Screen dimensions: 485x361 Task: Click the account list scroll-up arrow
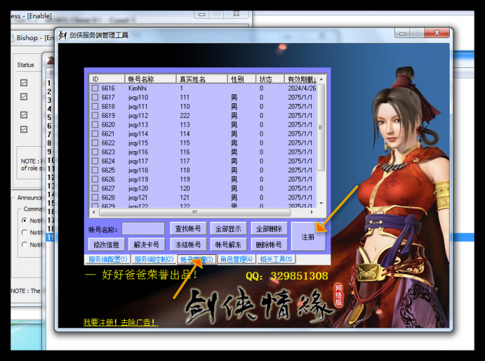point(321,80)
